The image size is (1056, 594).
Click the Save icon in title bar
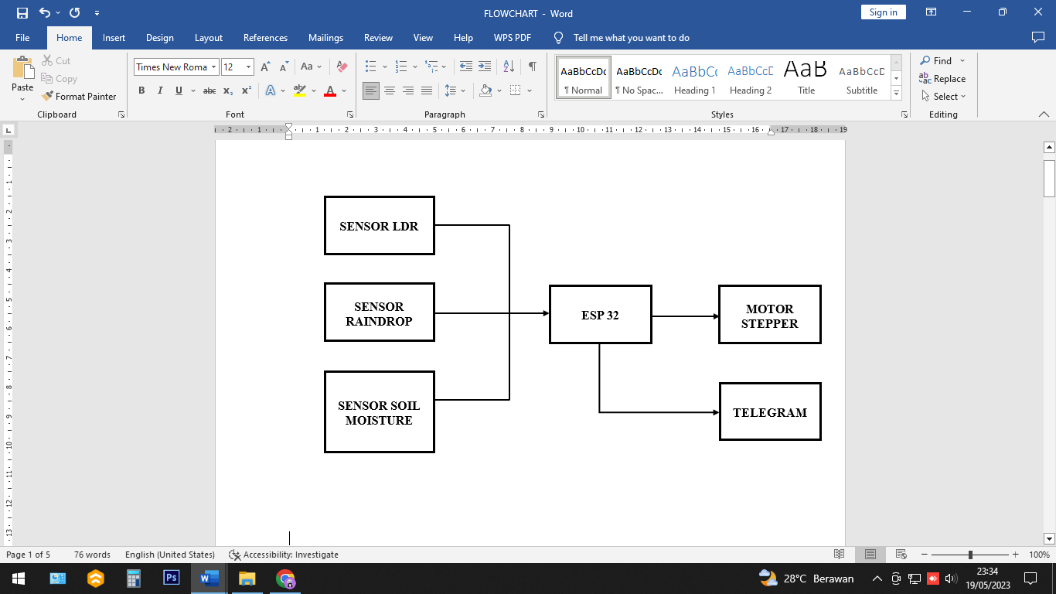coord(22,13)
